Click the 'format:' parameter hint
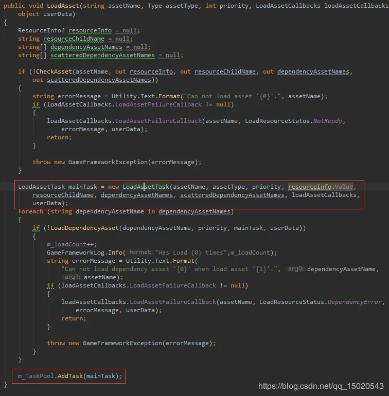The height and width of the screenshot is (396, 389). (140, 252)
